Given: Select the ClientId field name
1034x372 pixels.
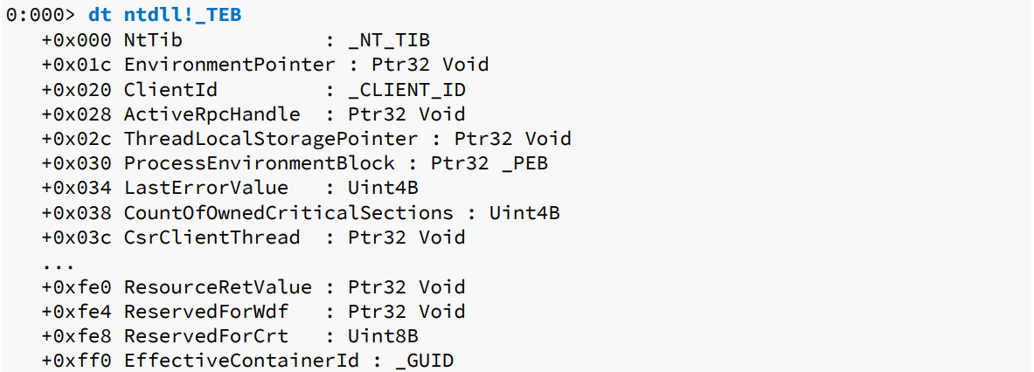Looking at the screenshot, I should (x=170, y=89).
